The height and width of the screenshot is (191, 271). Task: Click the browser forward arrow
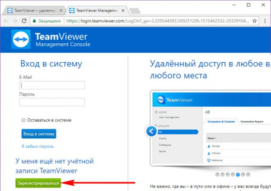coord(15,21)
